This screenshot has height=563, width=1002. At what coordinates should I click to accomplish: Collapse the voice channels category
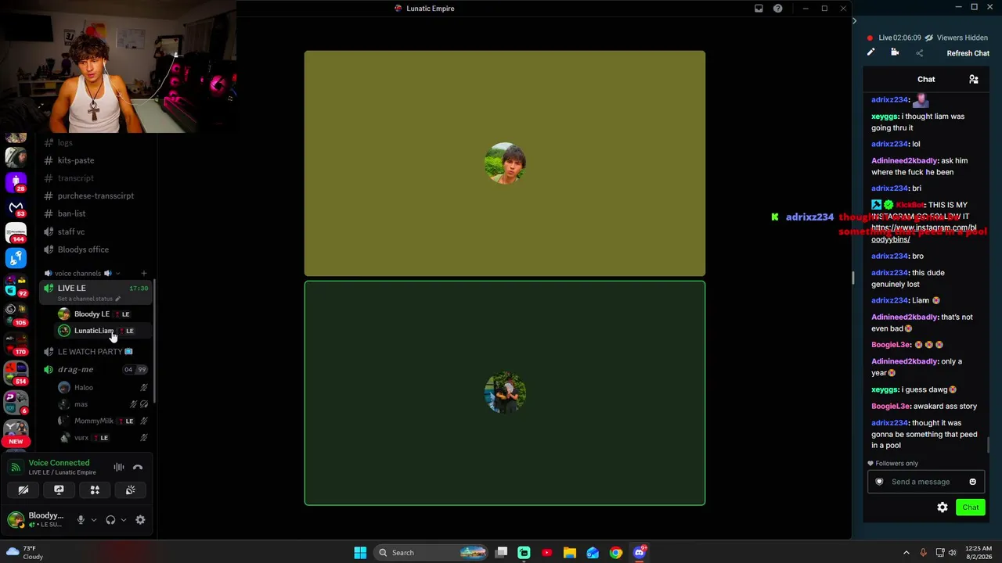pos(77,274)
